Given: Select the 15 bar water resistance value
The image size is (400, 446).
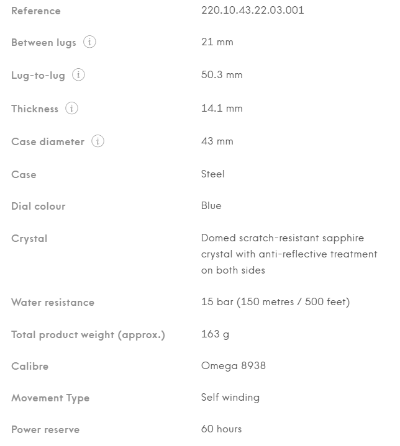Looking at the screenshot, I should click(275, 302).
